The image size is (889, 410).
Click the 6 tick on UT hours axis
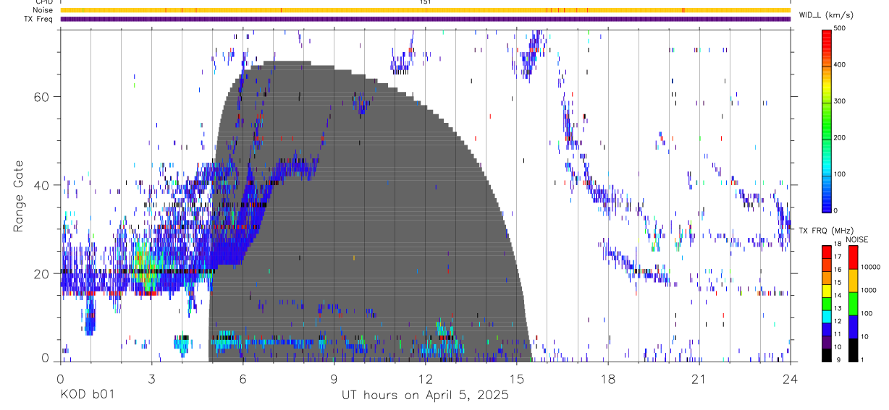point(243,379)
